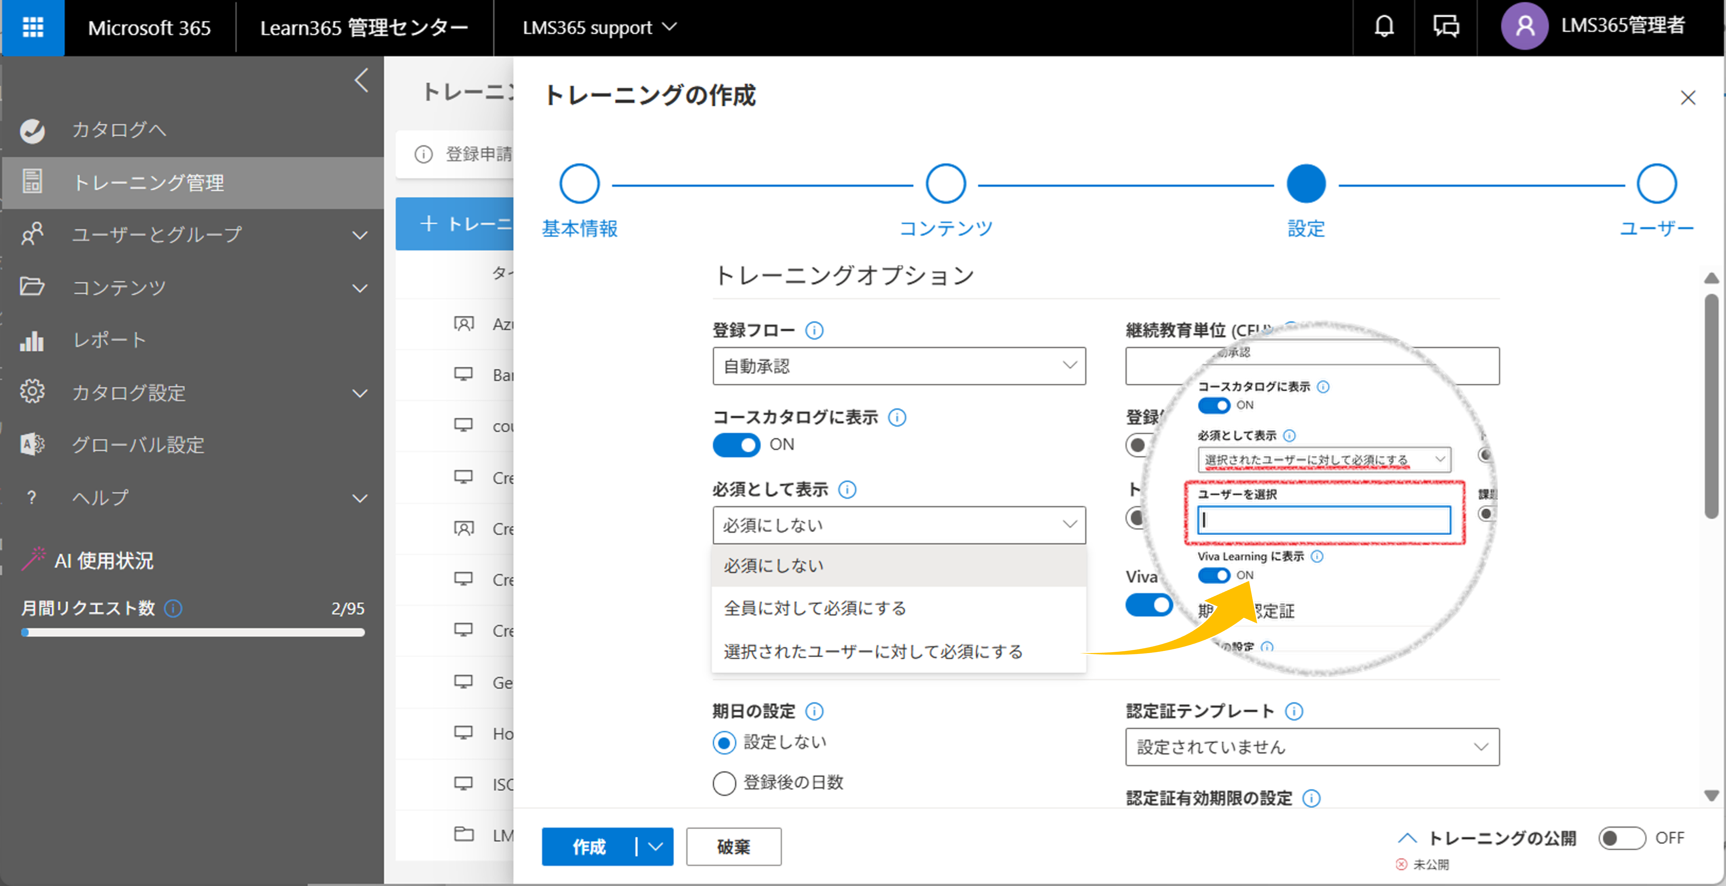Click the 認定証テンプレート info icon
1726x886 pixels.
click(x=1294, y=711)
